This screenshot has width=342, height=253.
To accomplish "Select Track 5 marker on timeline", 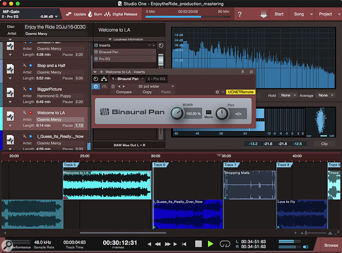I will pyautogui.click(x=71, y=165).
